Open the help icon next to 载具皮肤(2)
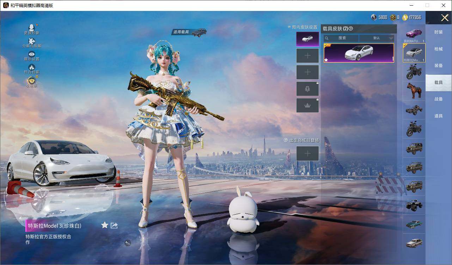Image resolution: width=452 pixels, height=265 pixels. (x=351, y=29)
